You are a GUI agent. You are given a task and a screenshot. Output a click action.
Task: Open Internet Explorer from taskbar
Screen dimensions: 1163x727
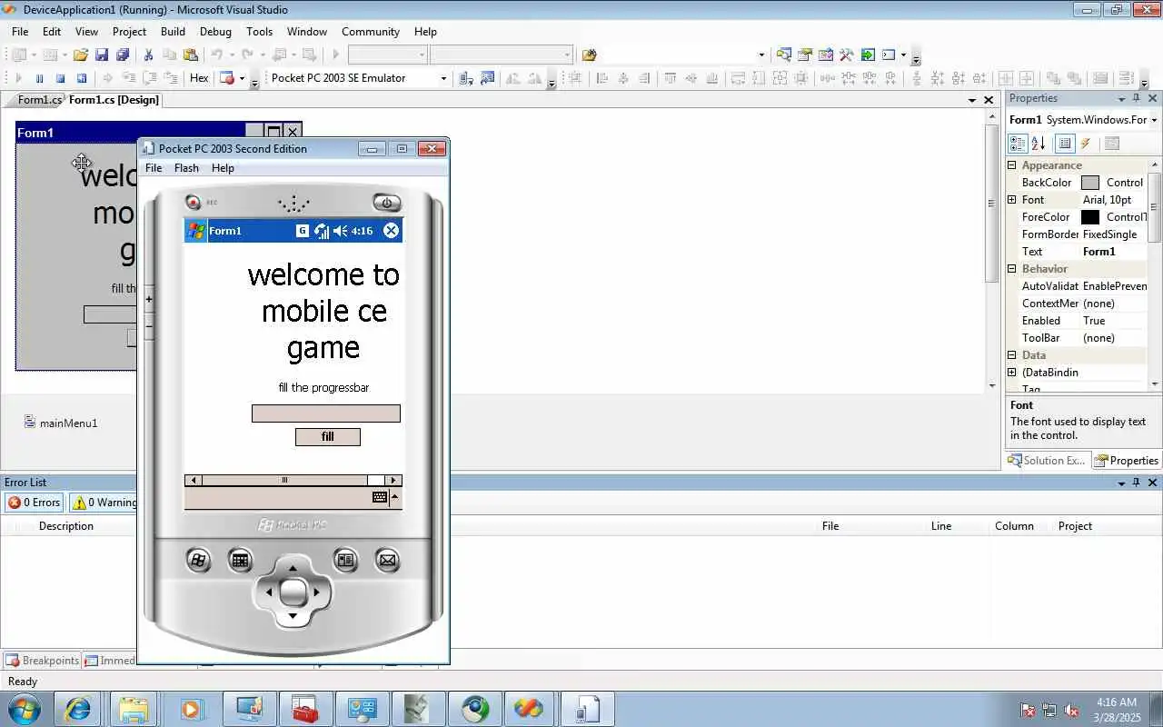pyautogui.click(x=77, y=709)
